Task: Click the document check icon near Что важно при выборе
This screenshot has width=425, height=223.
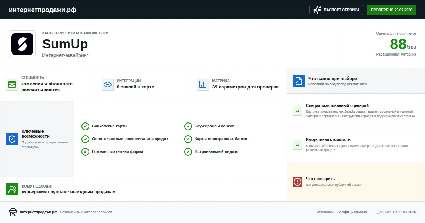Action: coord(299,81)
